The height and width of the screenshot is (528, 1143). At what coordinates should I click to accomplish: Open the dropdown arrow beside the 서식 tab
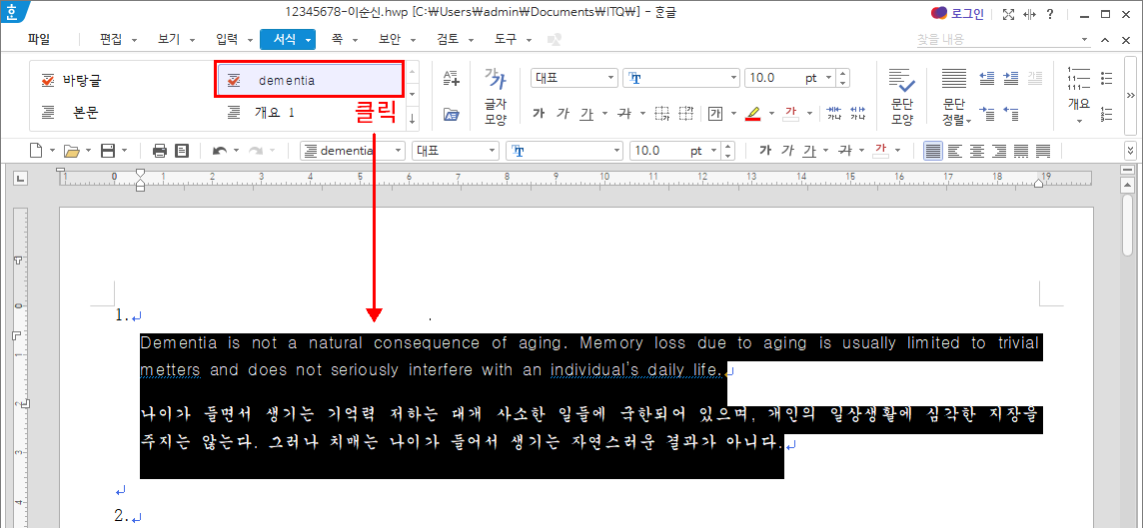pyautogui.click(x=309, y=40)
